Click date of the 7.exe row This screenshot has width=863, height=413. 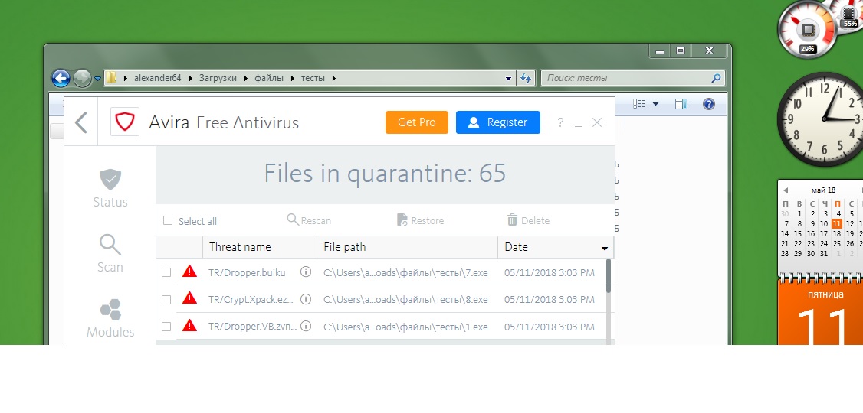tap(550, 272)
